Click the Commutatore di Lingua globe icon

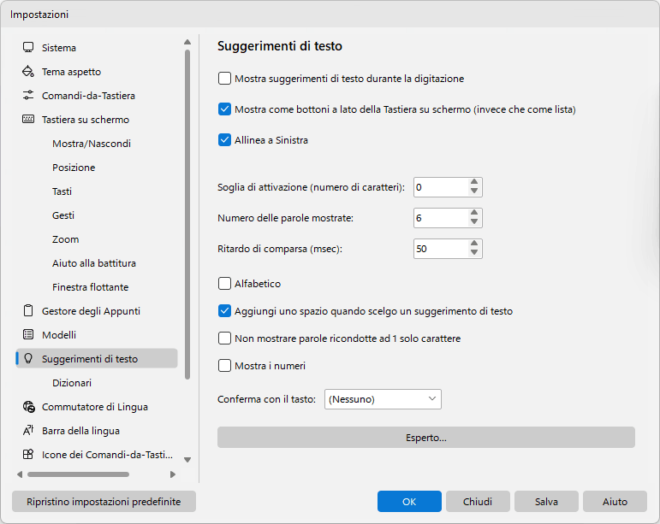click(28, 407)
